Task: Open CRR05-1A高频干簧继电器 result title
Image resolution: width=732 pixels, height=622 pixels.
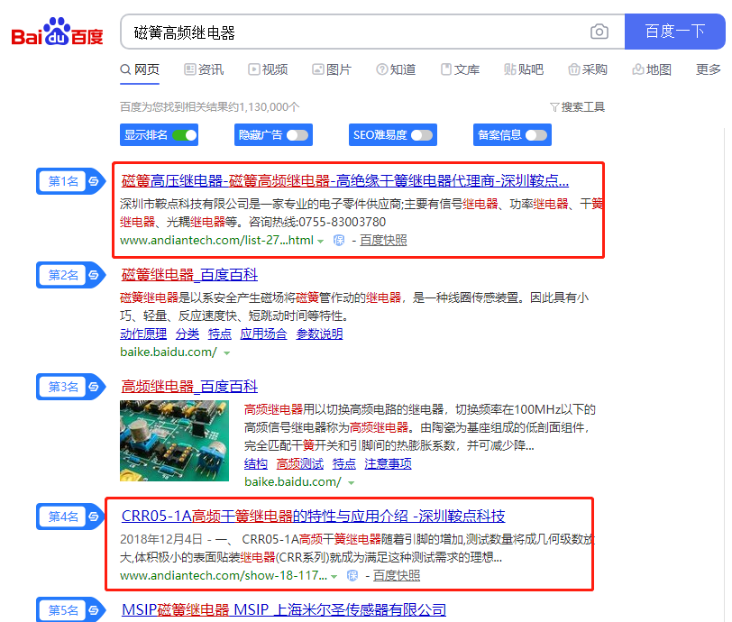Action: (313, 516)
